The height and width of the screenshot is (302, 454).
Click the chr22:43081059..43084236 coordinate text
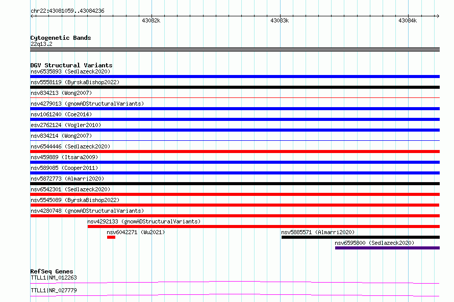click(x=67, y=11)
